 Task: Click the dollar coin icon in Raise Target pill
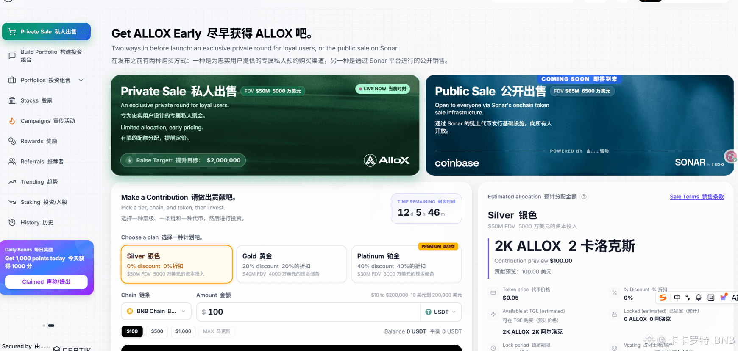129,160
